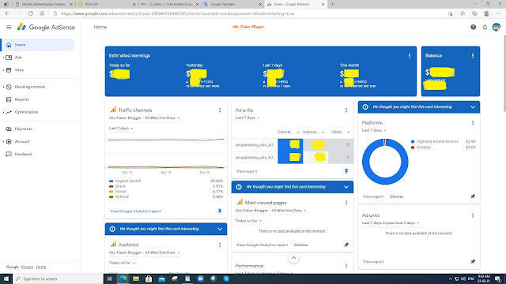Open the Help question mark icon
The width and height of the screenshot is (506, 284).
click(x=473, y=28)
